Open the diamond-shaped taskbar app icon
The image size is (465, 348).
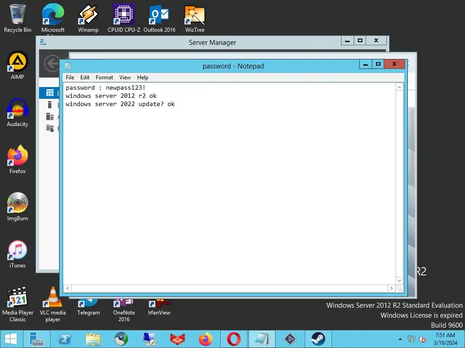point(290,339)
